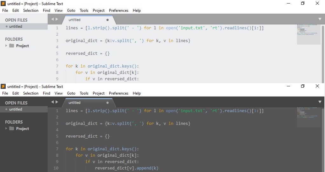325x172 pixels.
Task: Open Project menu in bottom dark-theme window
Action: pos(98,93)
